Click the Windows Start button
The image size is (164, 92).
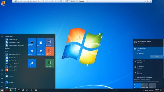point(2,90)
